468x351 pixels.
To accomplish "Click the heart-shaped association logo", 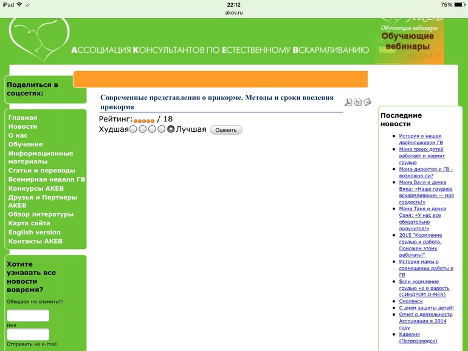I will pyautogui.click(x=39, y=39).
